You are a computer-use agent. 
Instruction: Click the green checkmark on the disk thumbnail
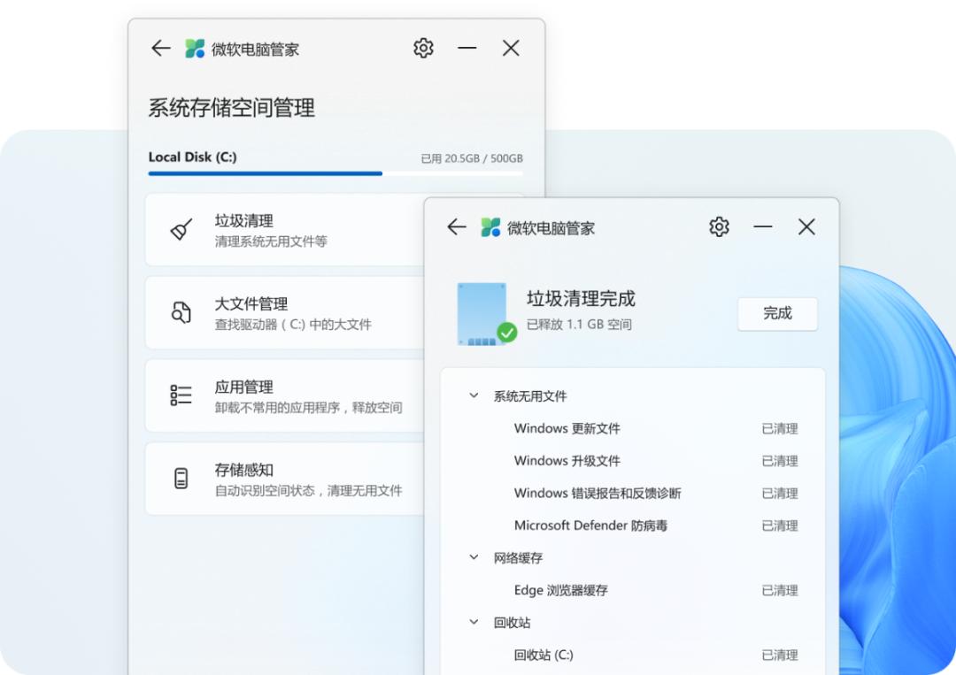[x=506, y=334]
